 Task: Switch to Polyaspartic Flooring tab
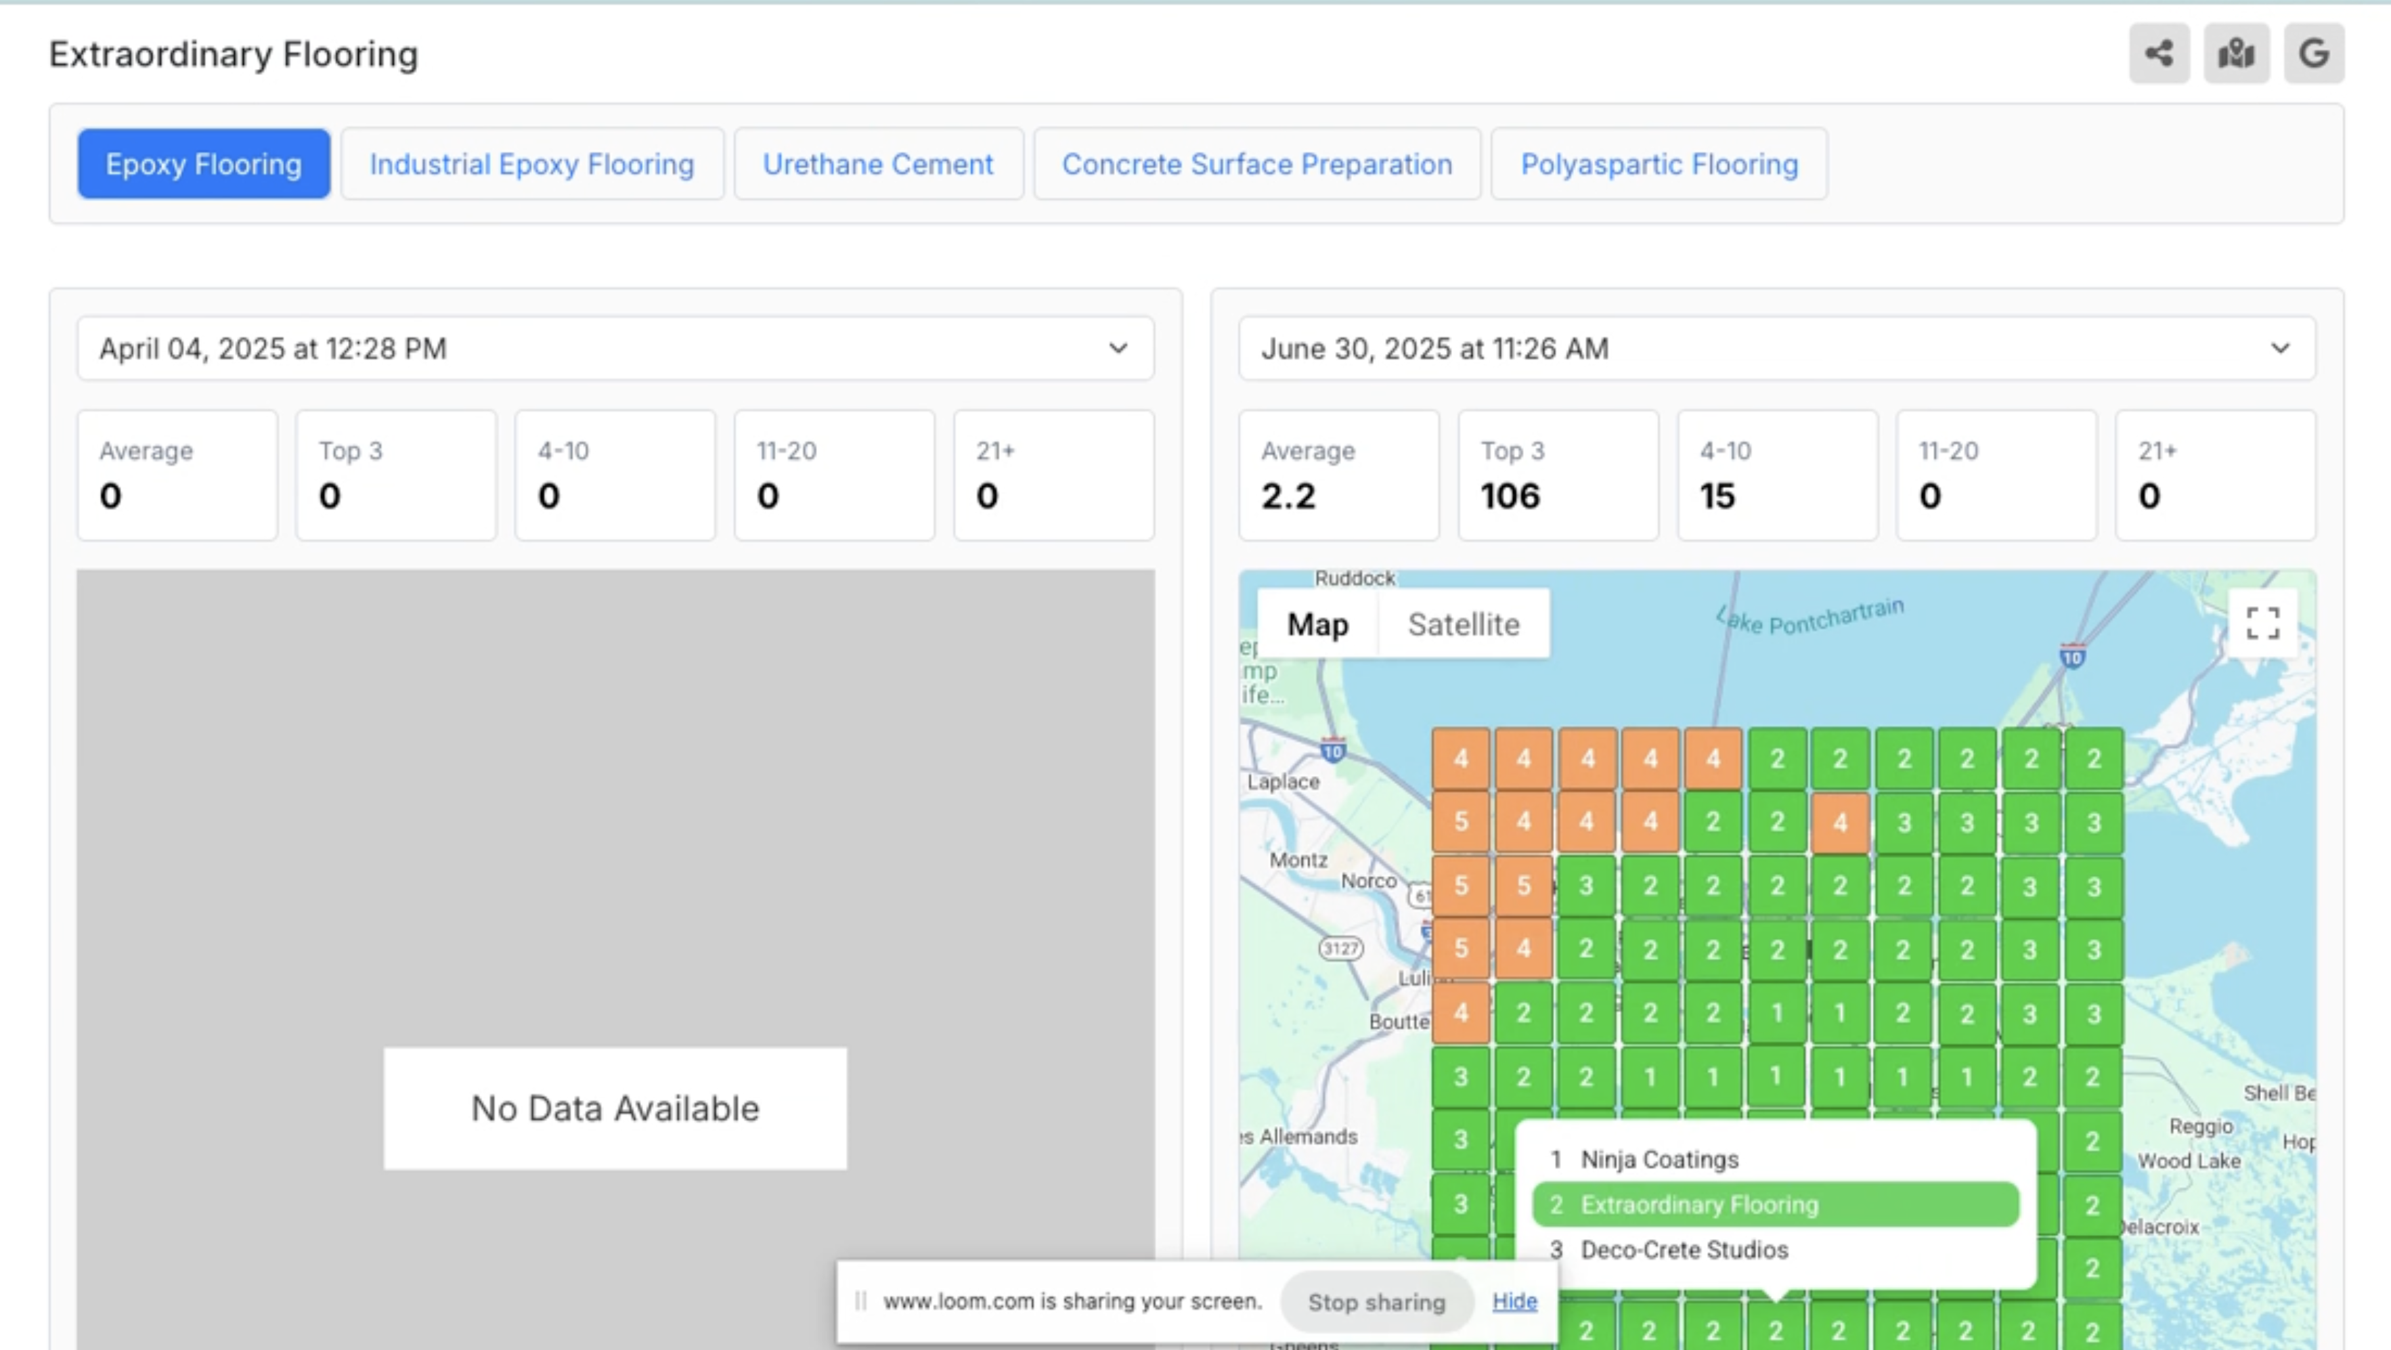(1659, 163)
